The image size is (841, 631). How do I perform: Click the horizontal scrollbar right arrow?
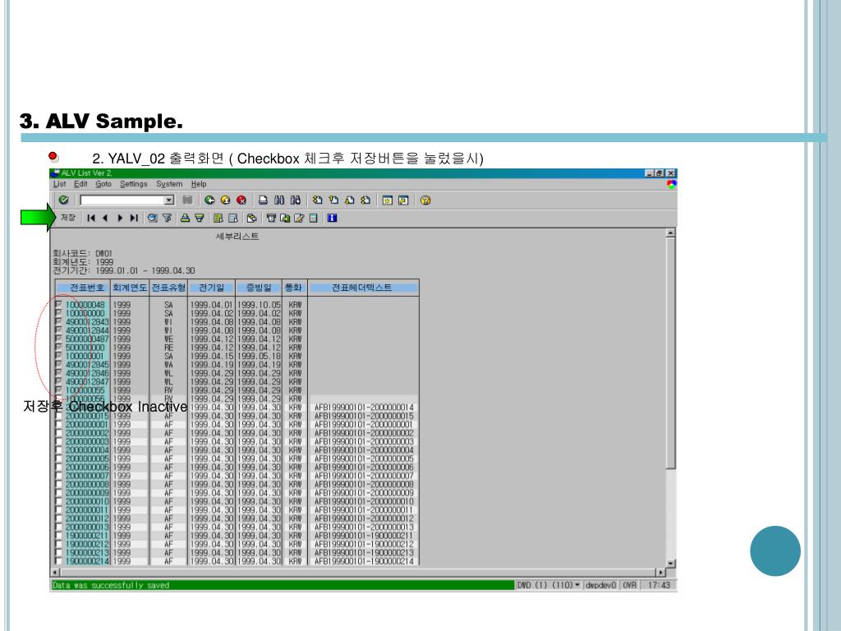pos(661,573)
